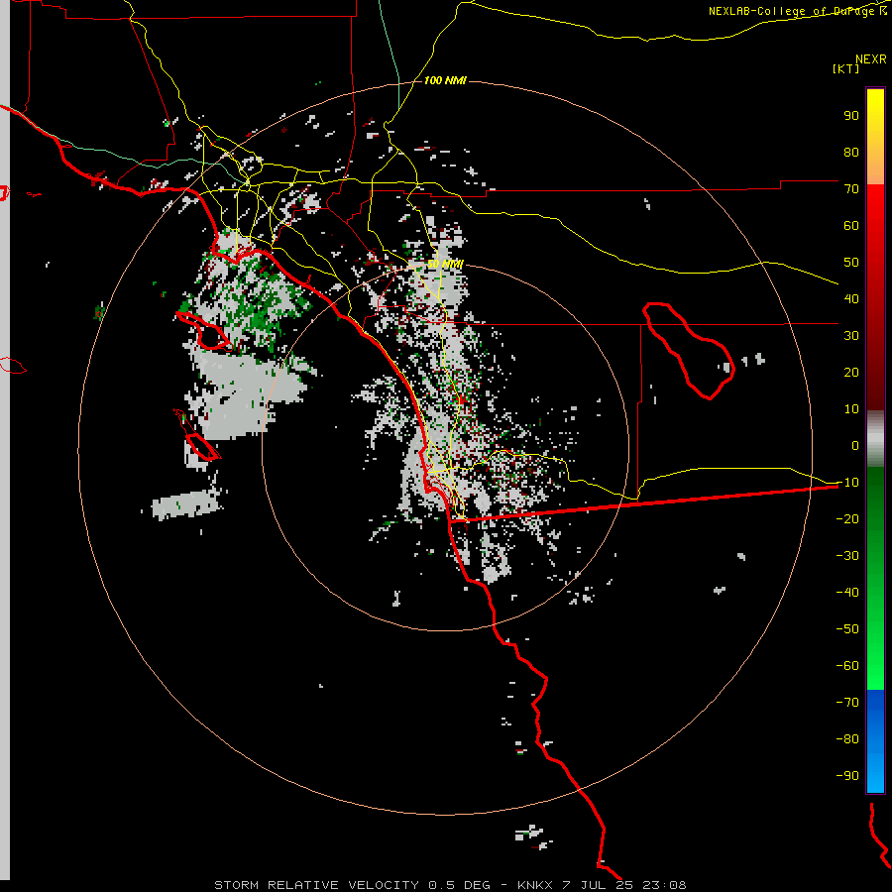Viewport: 892px width, 892px height.
Task: Select the 100 NMI range ring label
Action: coord(445,80)
